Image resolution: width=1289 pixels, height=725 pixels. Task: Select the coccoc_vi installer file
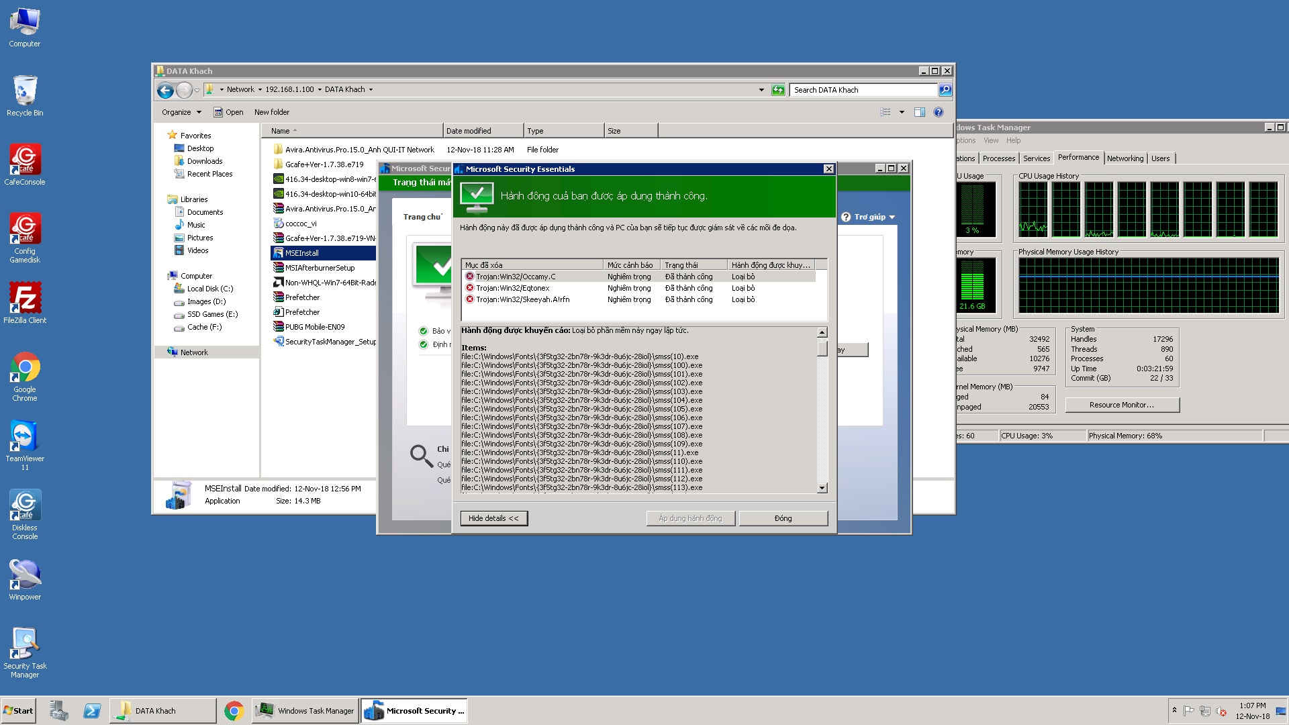coord(295,224)
